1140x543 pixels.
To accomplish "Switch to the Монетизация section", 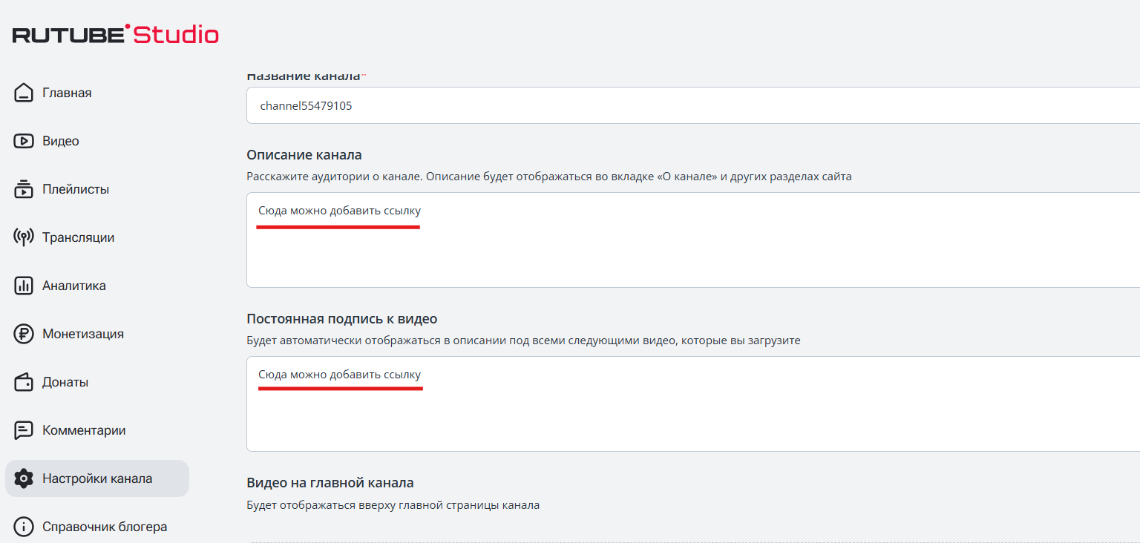I will pyautogui.click(x=83, y=333).
